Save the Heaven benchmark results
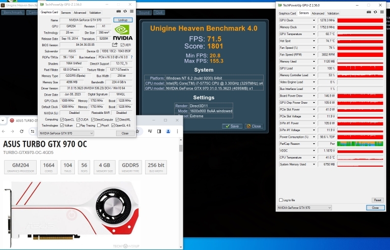The width and height of the screenshot is (390, 250). (x=232, y=126)
